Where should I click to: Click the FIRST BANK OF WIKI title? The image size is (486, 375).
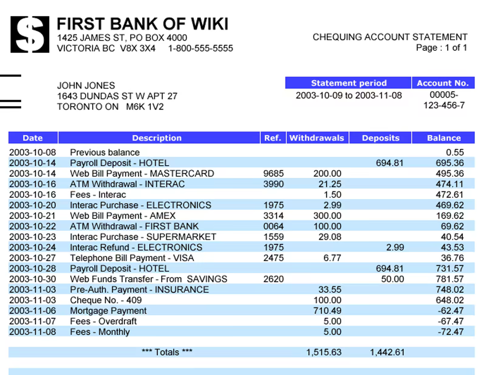pyautogui.click(x=142, y=24)
